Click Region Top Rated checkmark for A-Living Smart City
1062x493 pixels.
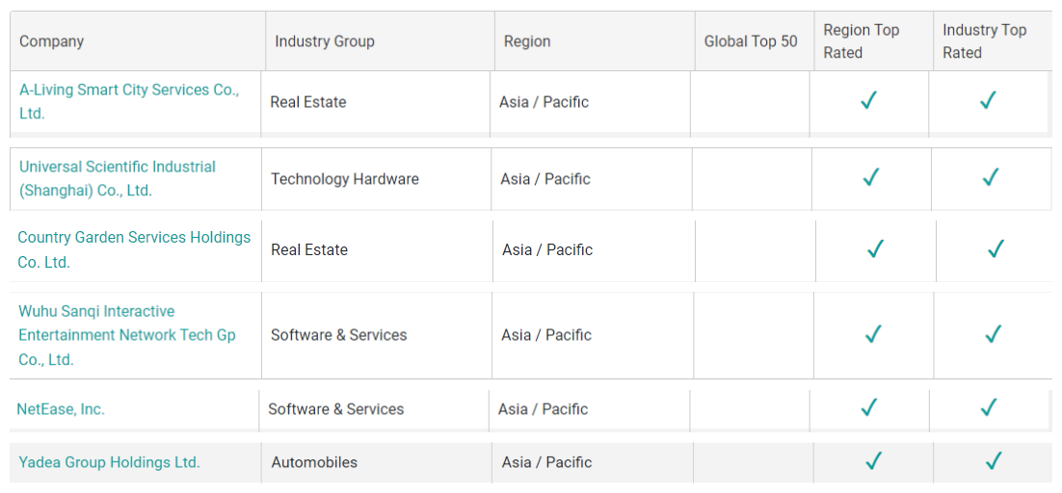[869, 100]
